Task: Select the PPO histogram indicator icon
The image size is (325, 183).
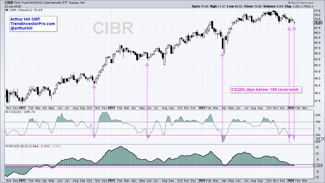Action: pyautogui.click(x=6, y=146)
